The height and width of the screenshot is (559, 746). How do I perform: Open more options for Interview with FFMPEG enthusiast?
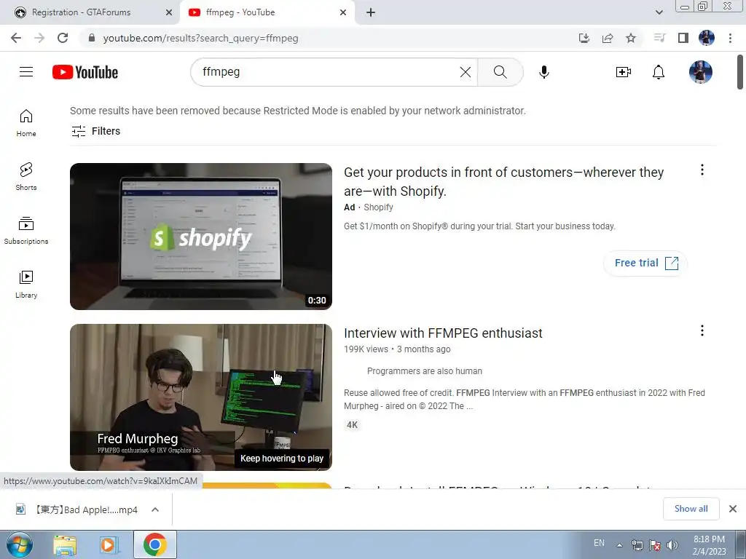point(702,330)
